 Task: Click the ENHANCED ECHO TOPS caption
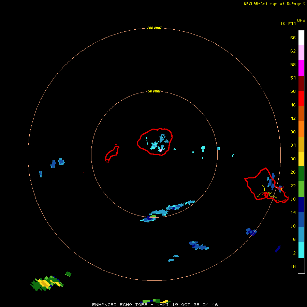[119, 305]
